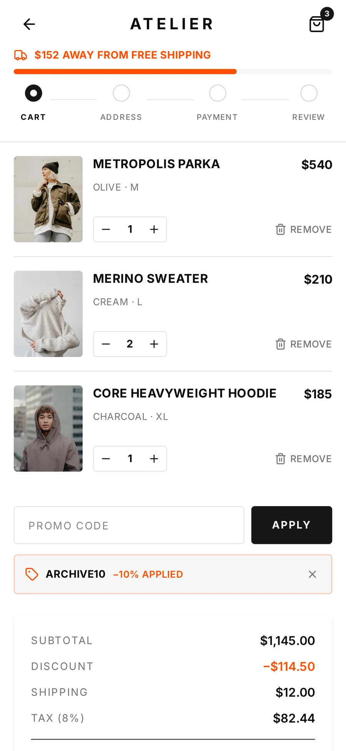Screen dimensions: 346x751
Task: Increase Core Heavyweight Hoodie quantity
Action: [154, 459]
